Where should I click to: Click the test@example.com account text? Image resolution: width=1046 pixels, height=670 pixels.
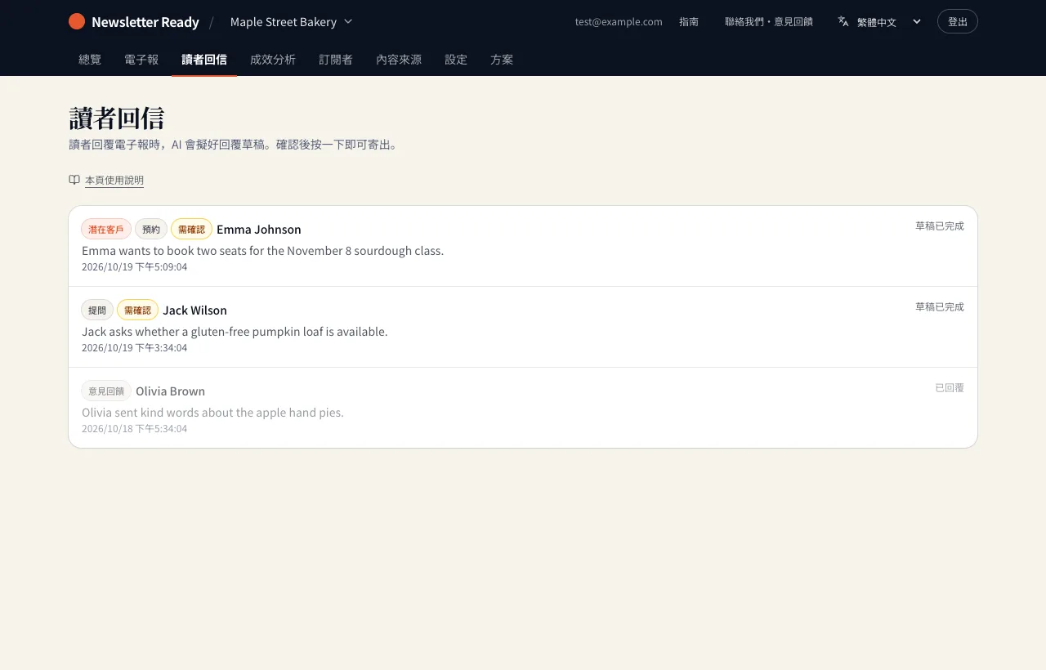tap(619, 22)
